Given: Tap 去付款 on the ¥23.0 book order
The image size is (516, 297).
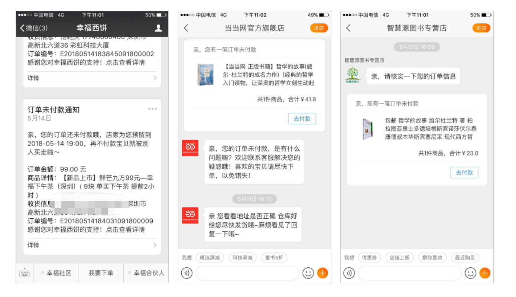Looking at the screenshot, I should (464, 172).
